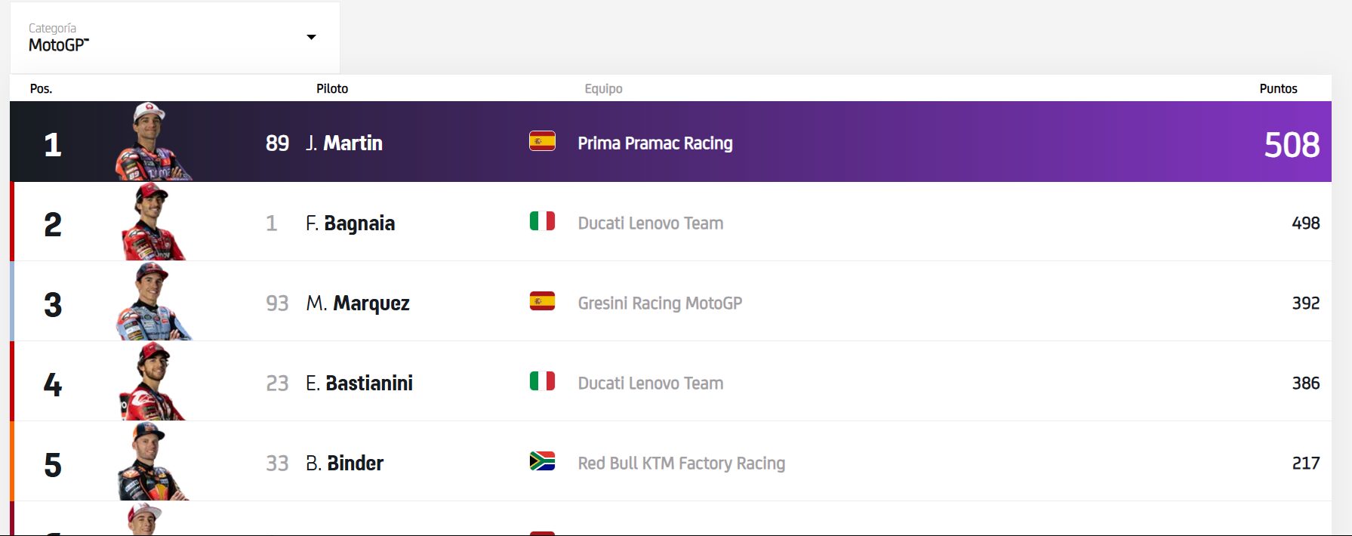Select Gresini Racing MotoGP team name

click(660, 303)
